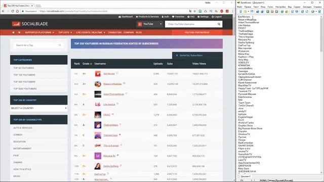Open the FROST channel link
Image resolution: width=324 pixels, height=182 pixels.
pyautogui.click(x=107, y=115)
